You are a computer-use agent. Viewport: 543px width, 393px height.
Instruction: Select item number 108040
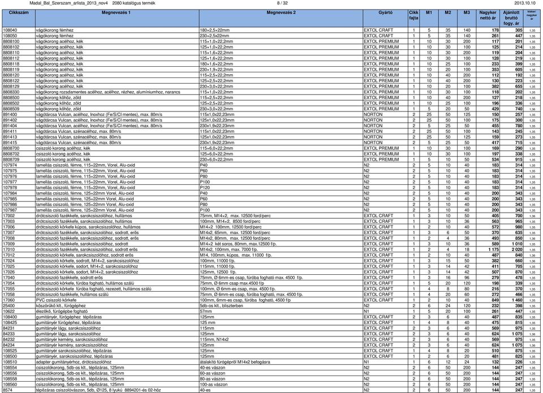(x=10, y=30)
